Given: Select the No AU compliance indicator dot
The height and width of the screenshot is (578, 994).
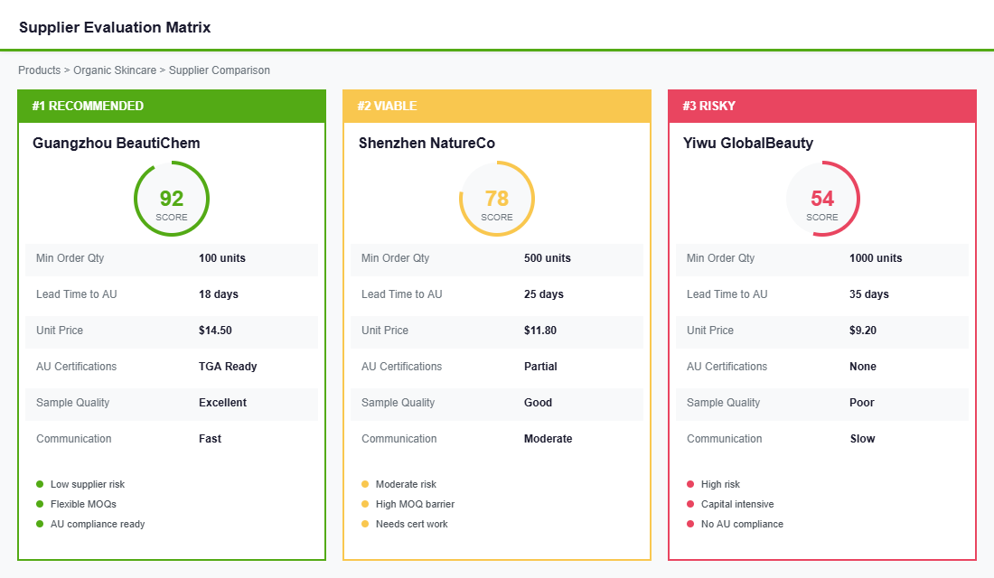Looking at the screenshot, I should [689, 524].
